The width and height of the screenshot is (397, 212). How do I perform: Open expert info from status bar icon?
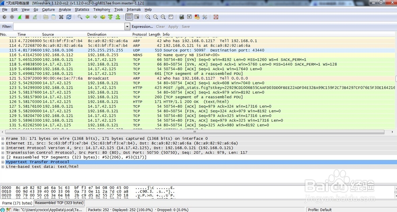(x=2, y=210)
